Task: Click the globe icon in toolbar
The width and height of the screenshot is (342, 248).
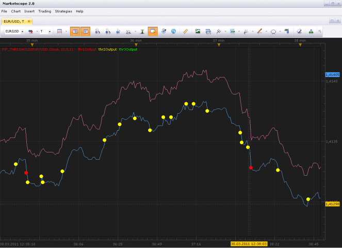Action: pyautogui.click(x=173, y=32)
